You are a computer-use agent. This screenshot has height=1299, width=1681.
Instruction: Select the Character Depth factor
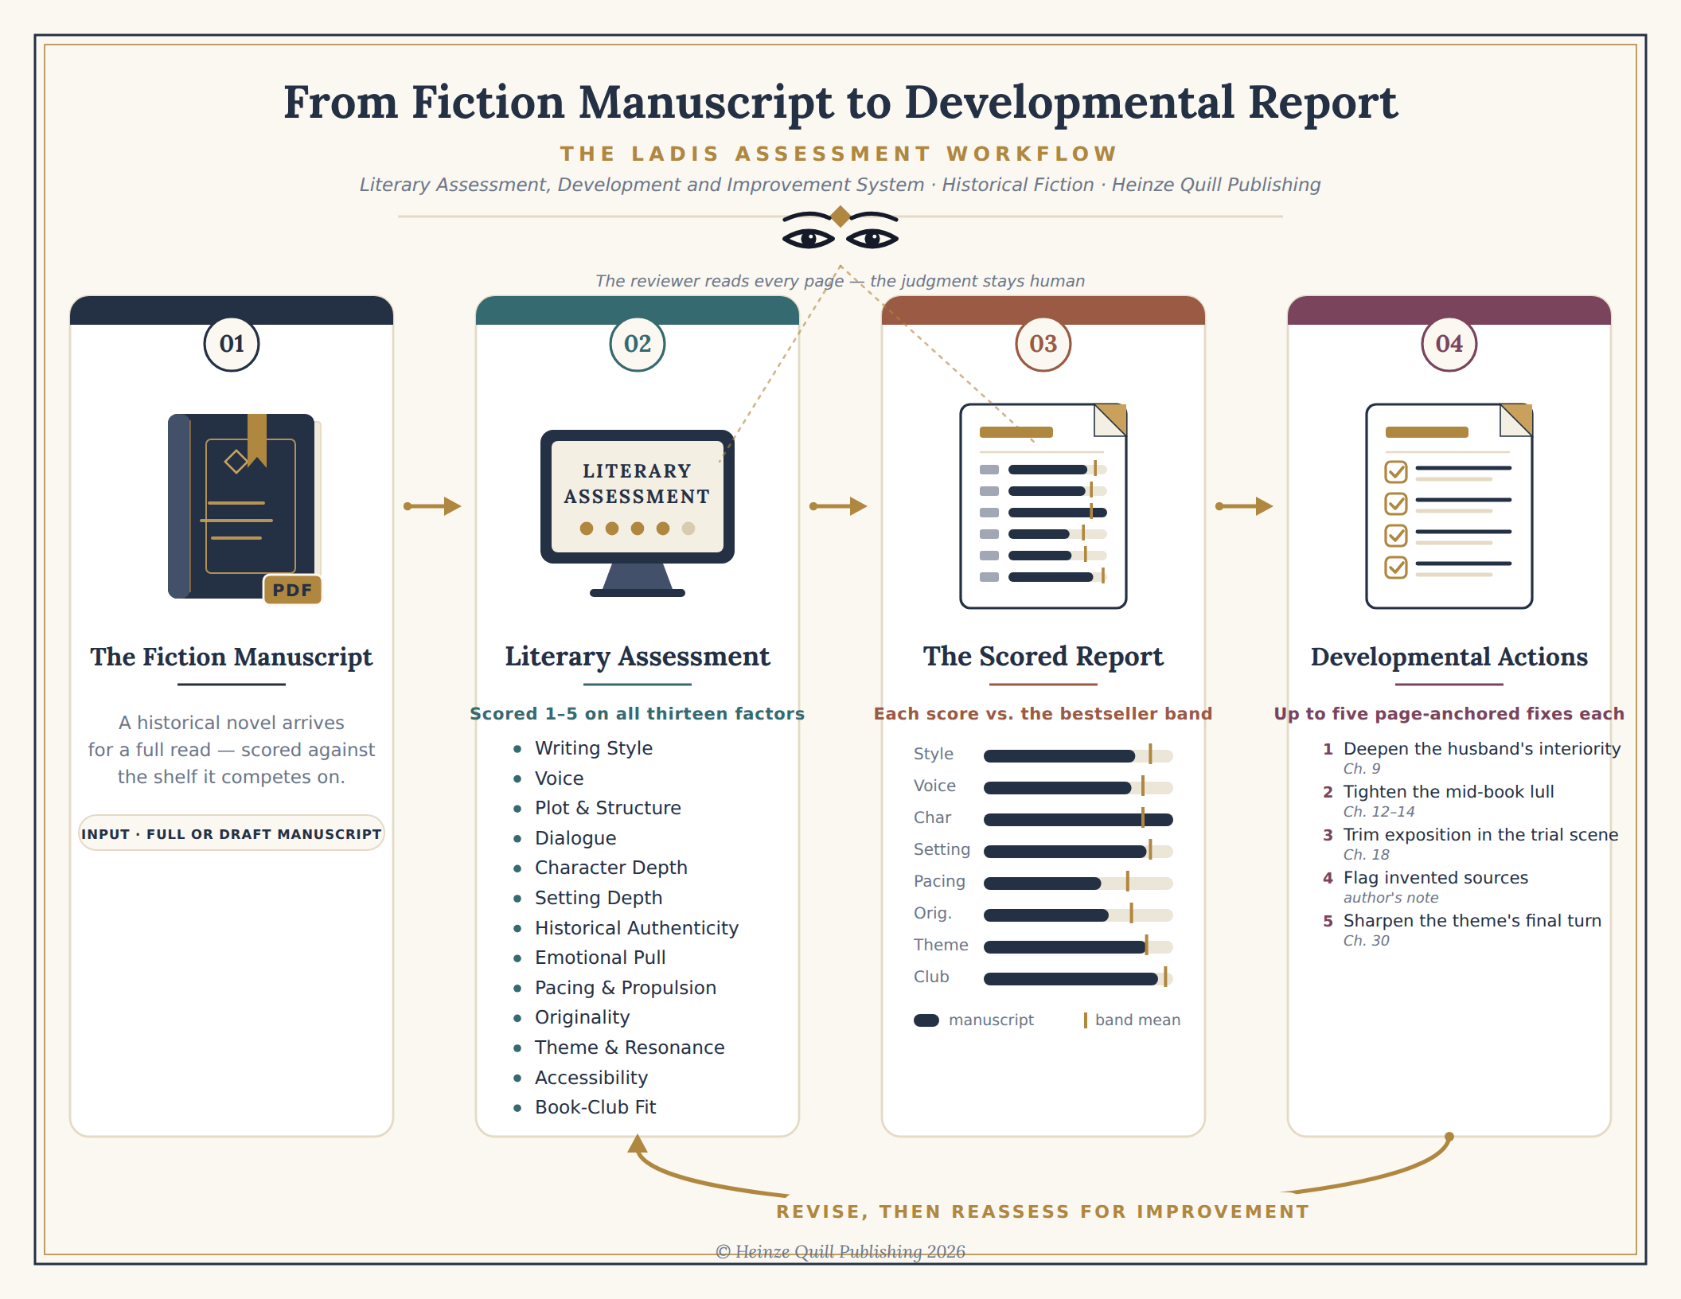point(611,868)
